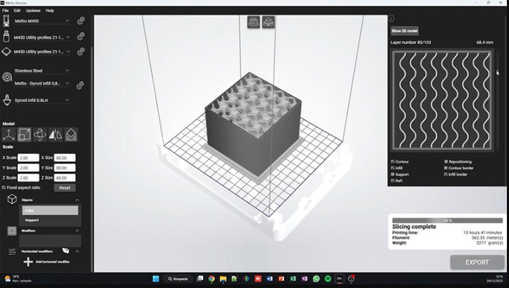Viewport: 509px width, 288px height.
Task: Click the cube view icon above the viewport
Action: [x=269, y=22]
